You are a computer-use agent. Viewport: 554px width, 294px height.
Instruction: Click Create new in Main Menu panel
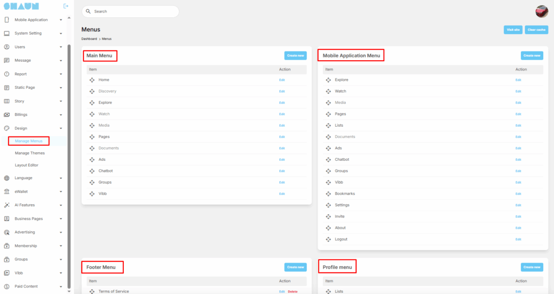[x=295, y=56]
